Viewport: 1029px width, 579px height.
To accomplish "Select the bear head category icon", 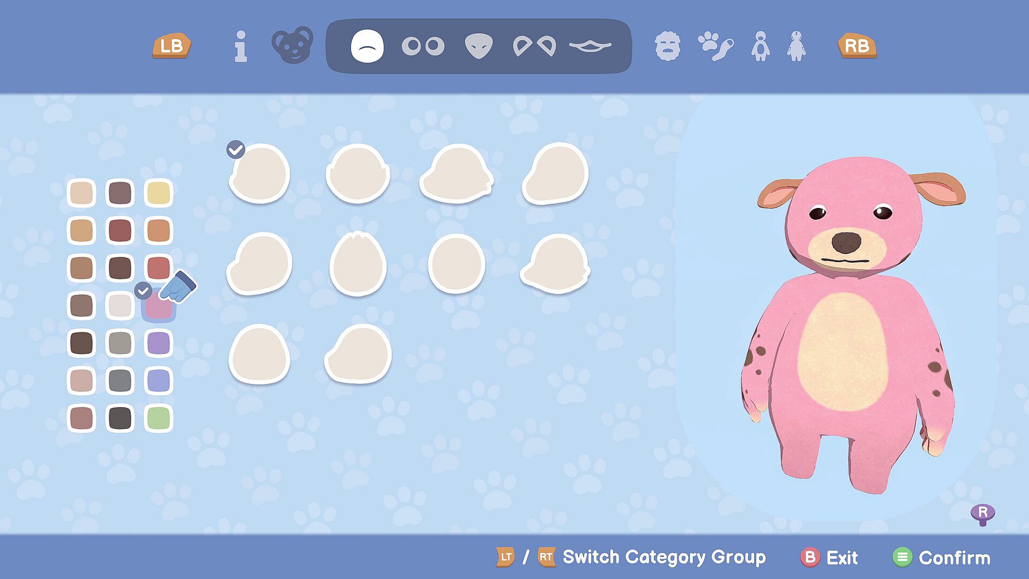I will coord(292,45).
